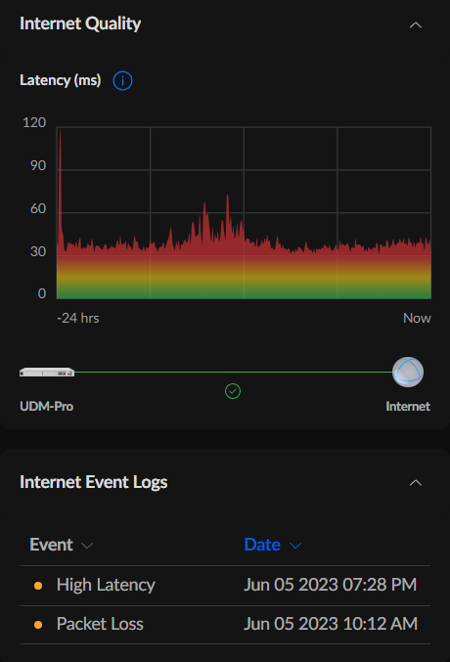Open the High Latency event entry

pos(106,585)
